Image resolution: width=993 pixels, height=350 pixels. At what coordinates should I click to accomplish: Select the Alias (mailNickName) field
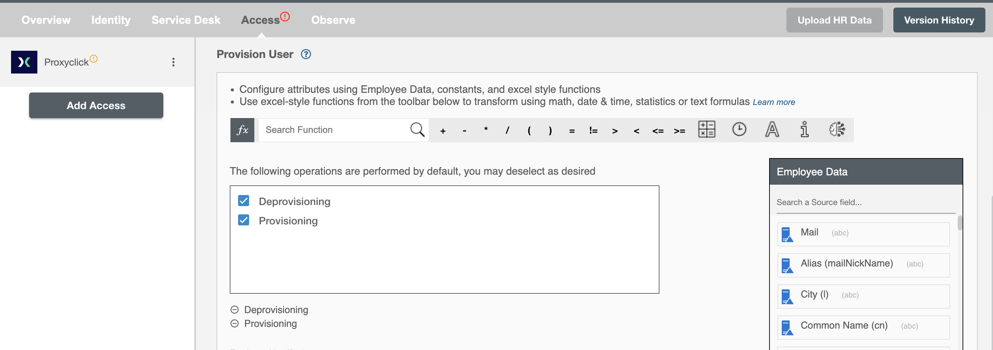864,265
